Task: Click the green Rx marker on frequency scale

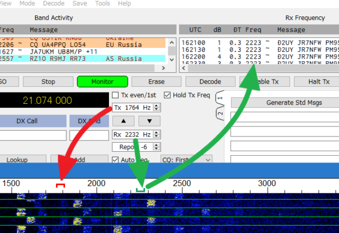Action: pos(141,190)
